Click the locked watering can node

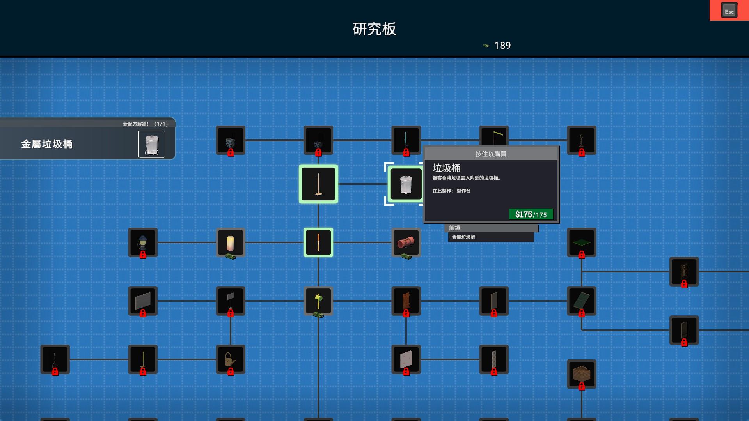pos(231,359)
